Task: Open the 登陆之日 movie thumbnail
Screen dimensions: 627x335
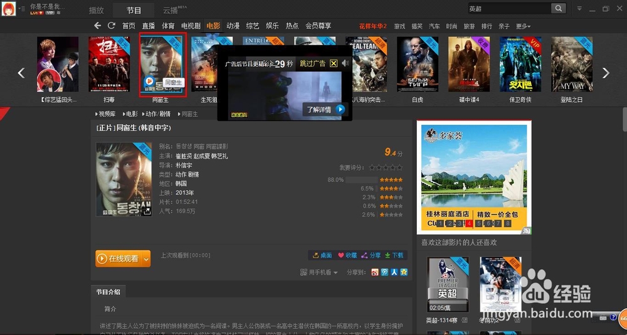Action: coord(572,65)
